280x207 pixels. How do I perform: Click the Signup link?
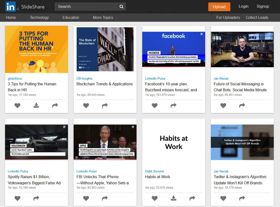(x=263, y=6)
